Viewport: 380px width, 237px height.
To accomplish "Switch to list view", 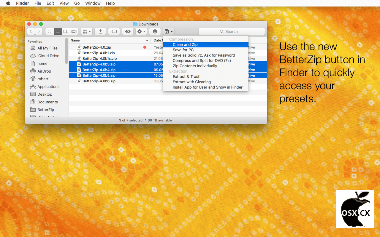I will tap(58, 31).
